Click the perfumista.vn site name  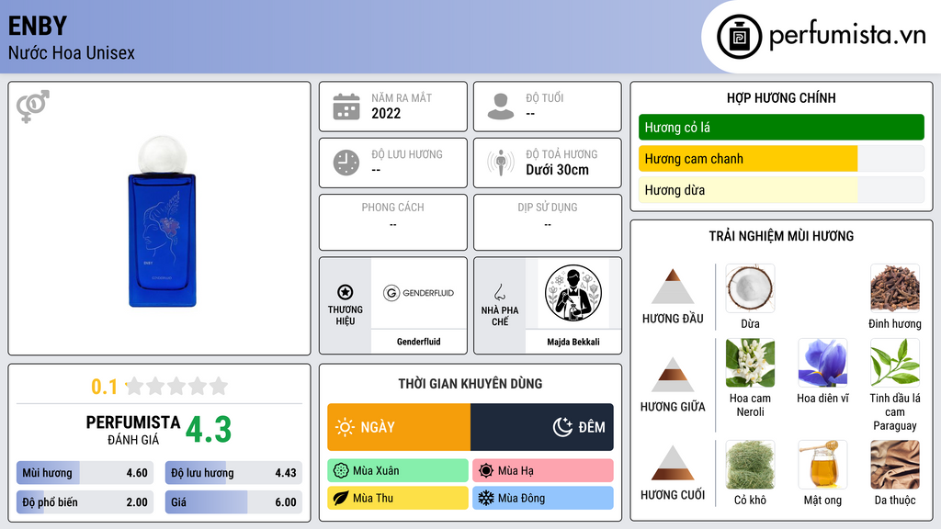tap(847, 36)
